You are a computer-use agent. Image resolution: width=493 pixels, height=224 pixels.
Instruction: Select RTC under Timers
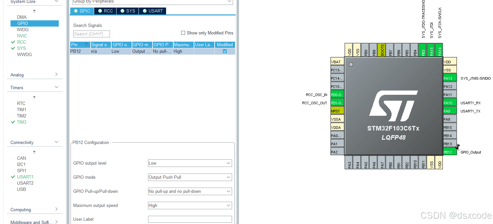(21, 103)
